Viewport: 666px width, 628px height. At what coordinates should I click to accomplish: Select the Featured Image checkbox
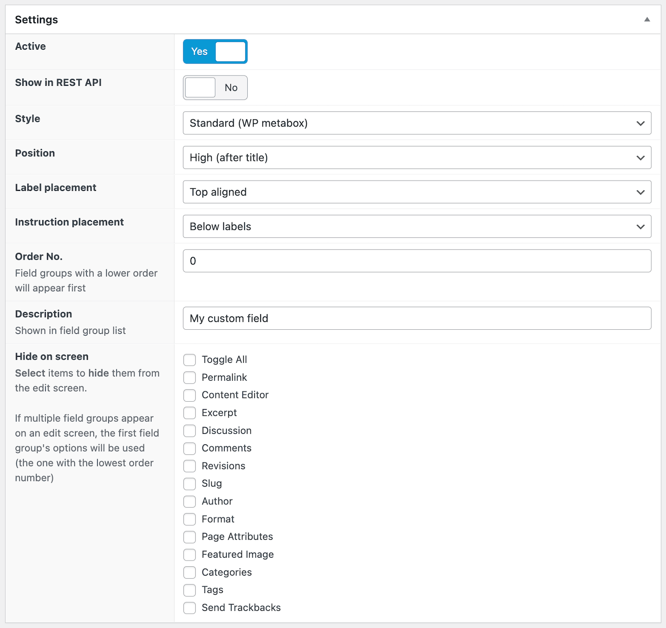(190, 555)
